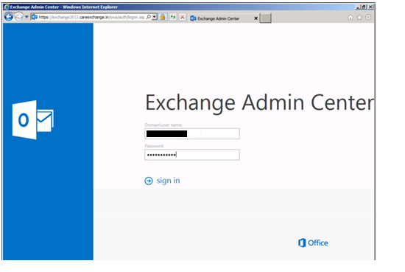This screenshot has width=405, height=272.
Task: Close the Internet Explorer window
Action: click(370, 7)
